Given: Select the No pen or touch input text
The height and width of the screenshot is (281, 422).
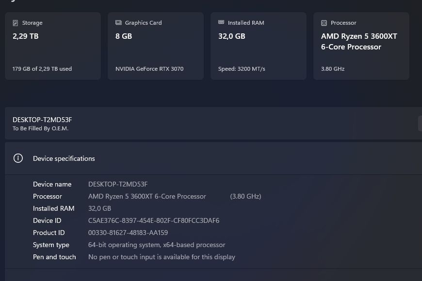Looking at the screenshot, I should pos(162,257).
